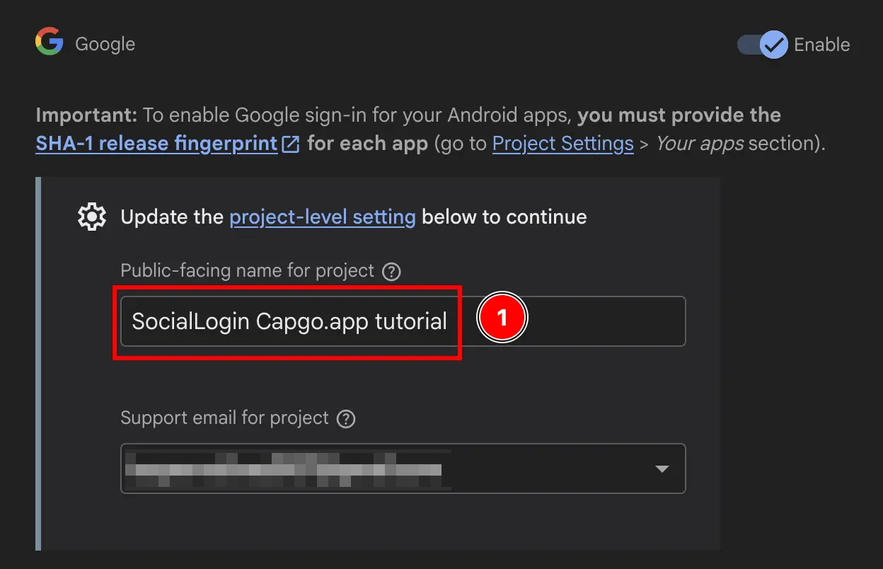Click the help icon next to Support email
This screenshot has width=883, height=569.
click(x=346, y=418)
